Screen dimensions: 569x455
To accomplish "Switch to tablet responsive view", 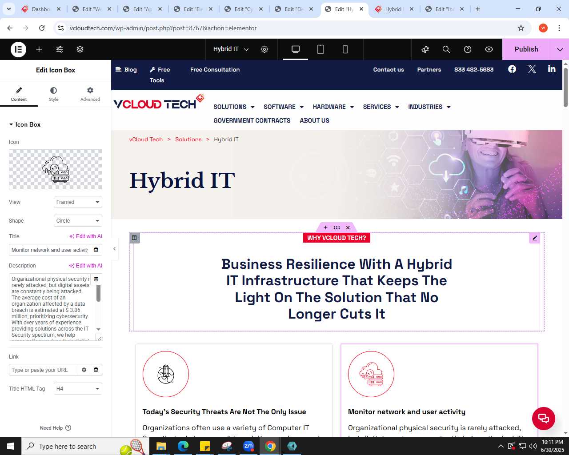I will point(321,49).
